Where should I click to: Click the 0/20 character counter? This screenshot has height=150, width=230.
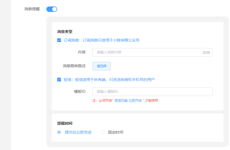[206, 52]
